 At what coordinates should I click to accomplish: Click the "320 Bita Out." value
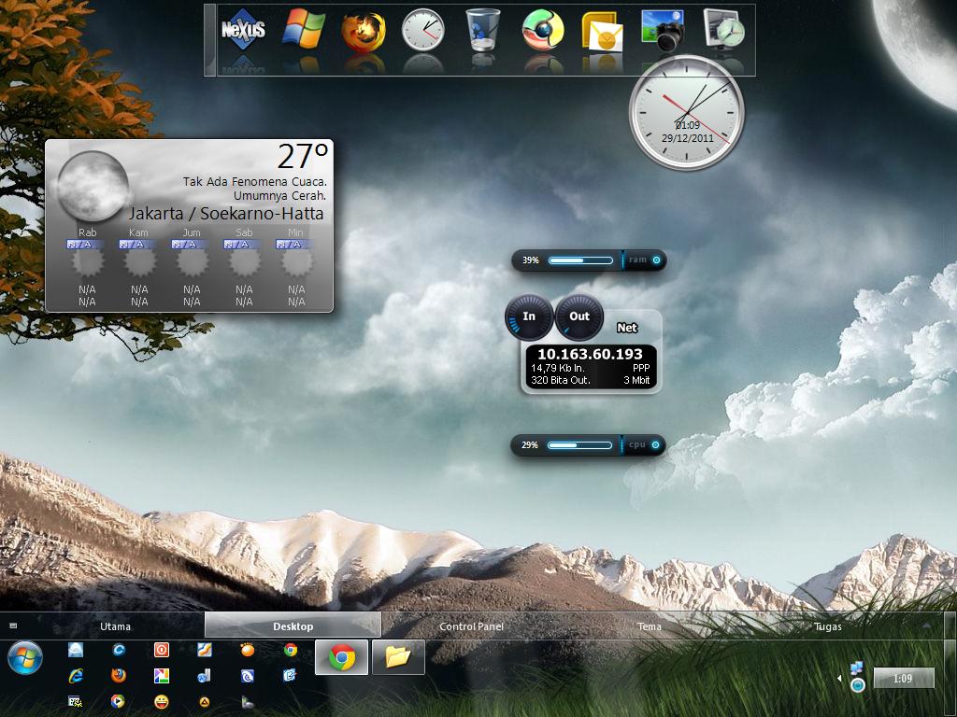pos(561,380)
